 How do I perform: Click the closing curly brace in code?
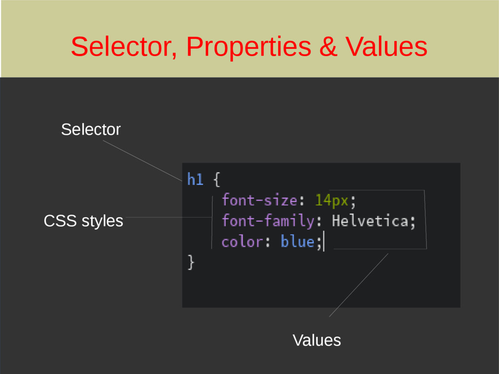(x=191, y=262)
